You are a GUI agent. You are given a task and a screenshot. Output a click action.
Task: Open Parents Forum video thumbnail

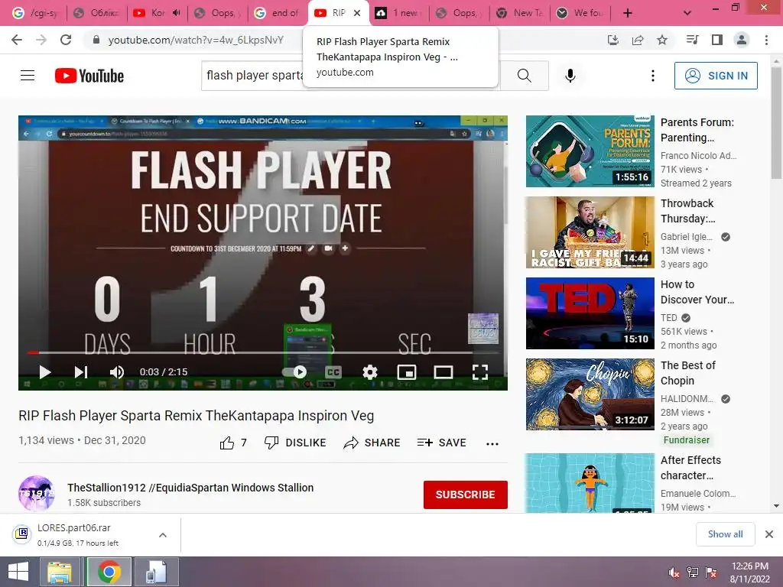pyautogui.click(x=590, y=151)
